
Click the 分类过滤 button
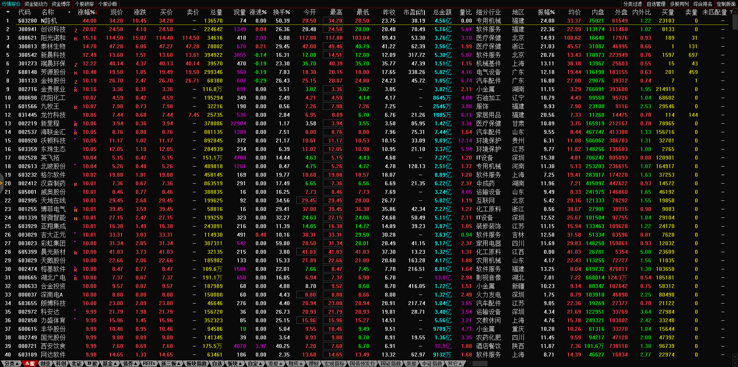tap(632, 4)
